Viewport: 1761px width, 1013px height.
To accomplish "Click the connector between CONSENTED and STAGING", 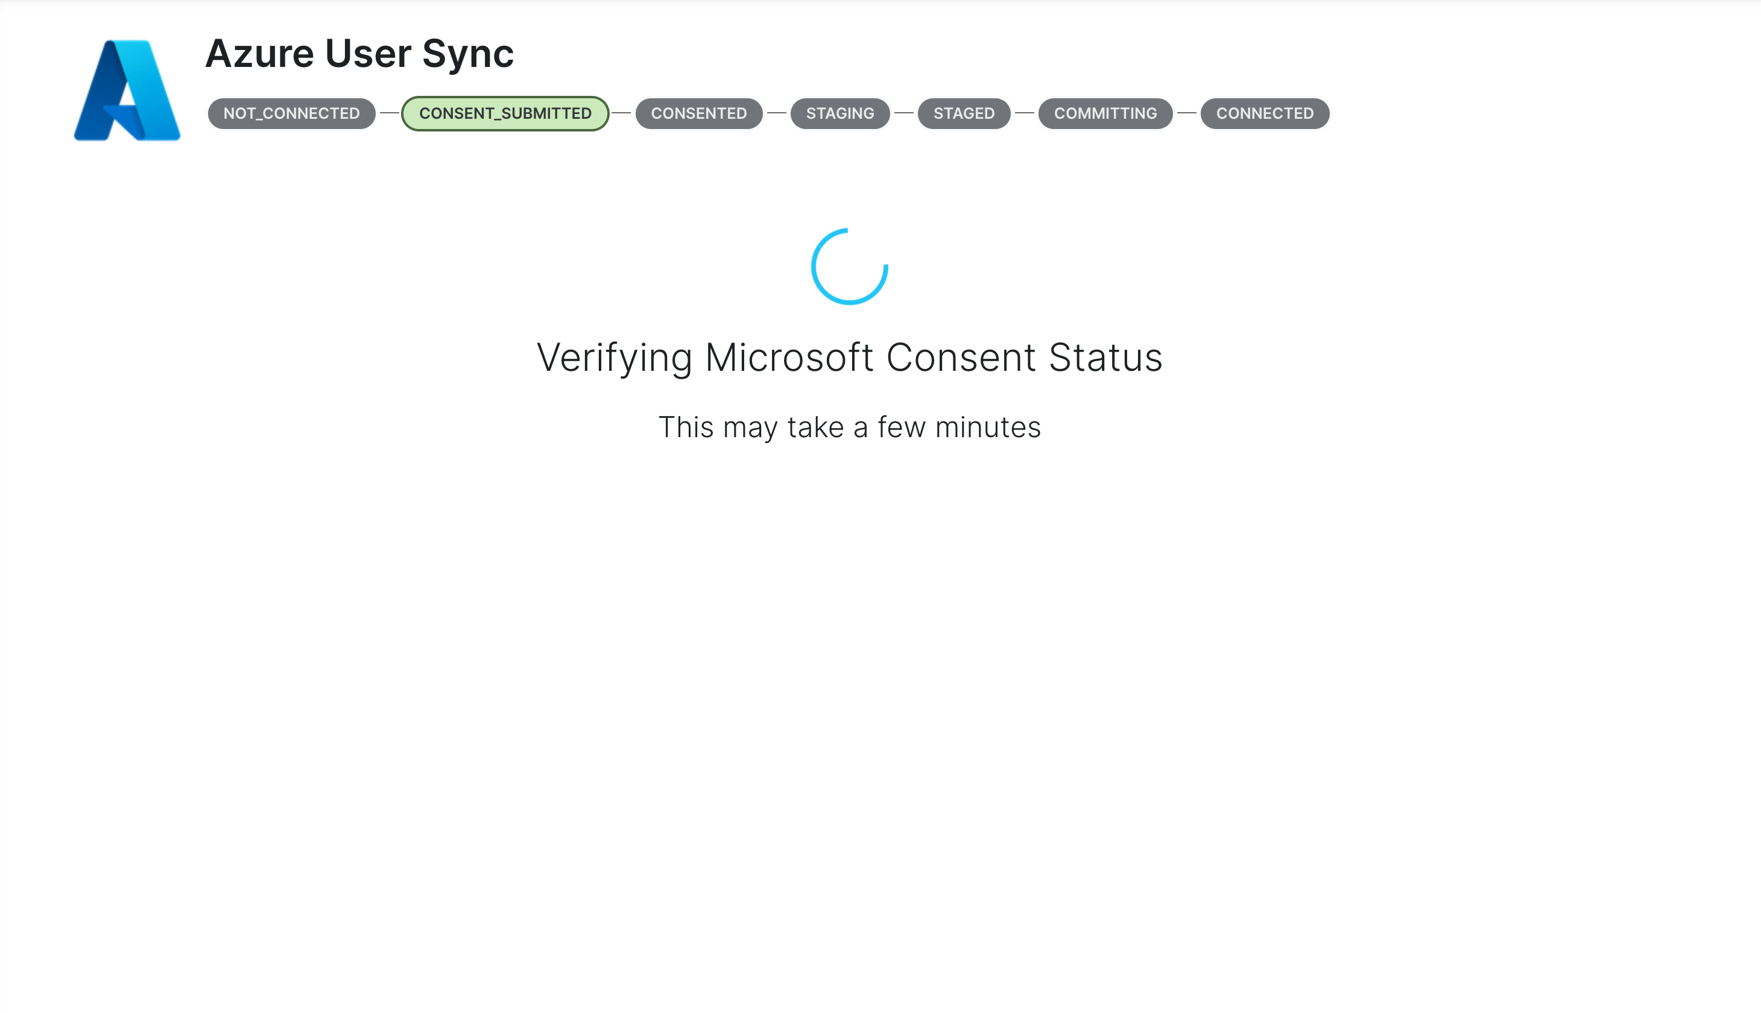I will [777, 113].
